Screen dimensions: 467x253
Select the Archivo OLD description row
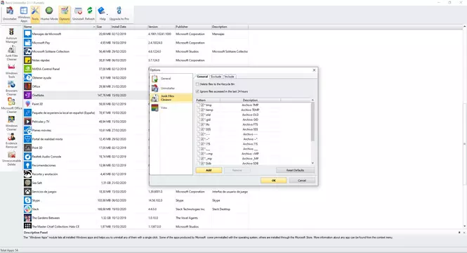(250, 115)
